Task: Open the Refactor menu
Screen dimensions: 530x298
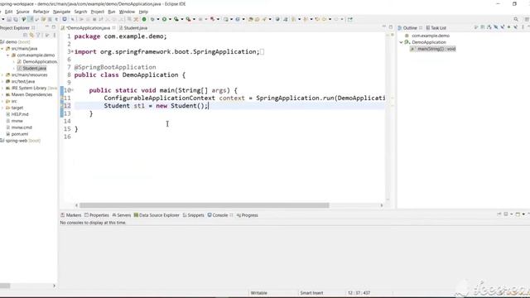Action: coord(41,12)
